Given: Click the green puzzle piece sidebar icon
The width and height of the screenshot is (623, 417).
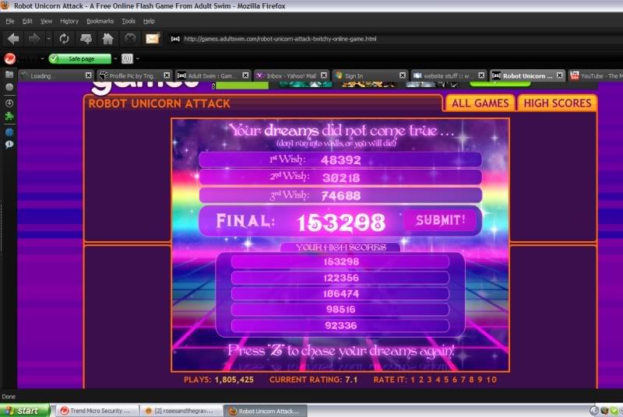Looking at the screenshot, I should [9, 117].
